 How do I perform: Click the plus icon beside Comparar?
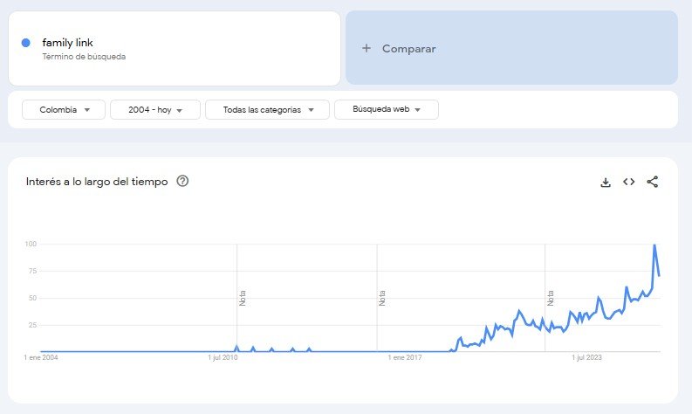pyautogui.click(x=367, y=49)
